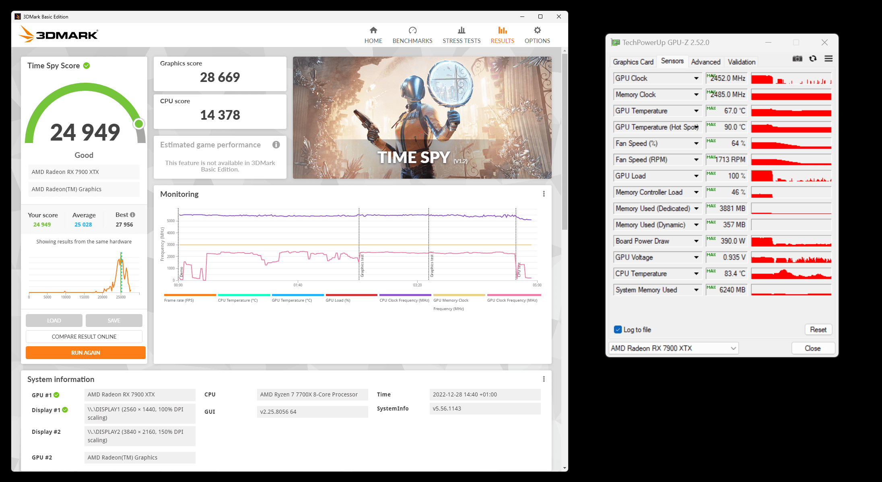
Task: Open the Results section icon
Action: pos(502,30)
